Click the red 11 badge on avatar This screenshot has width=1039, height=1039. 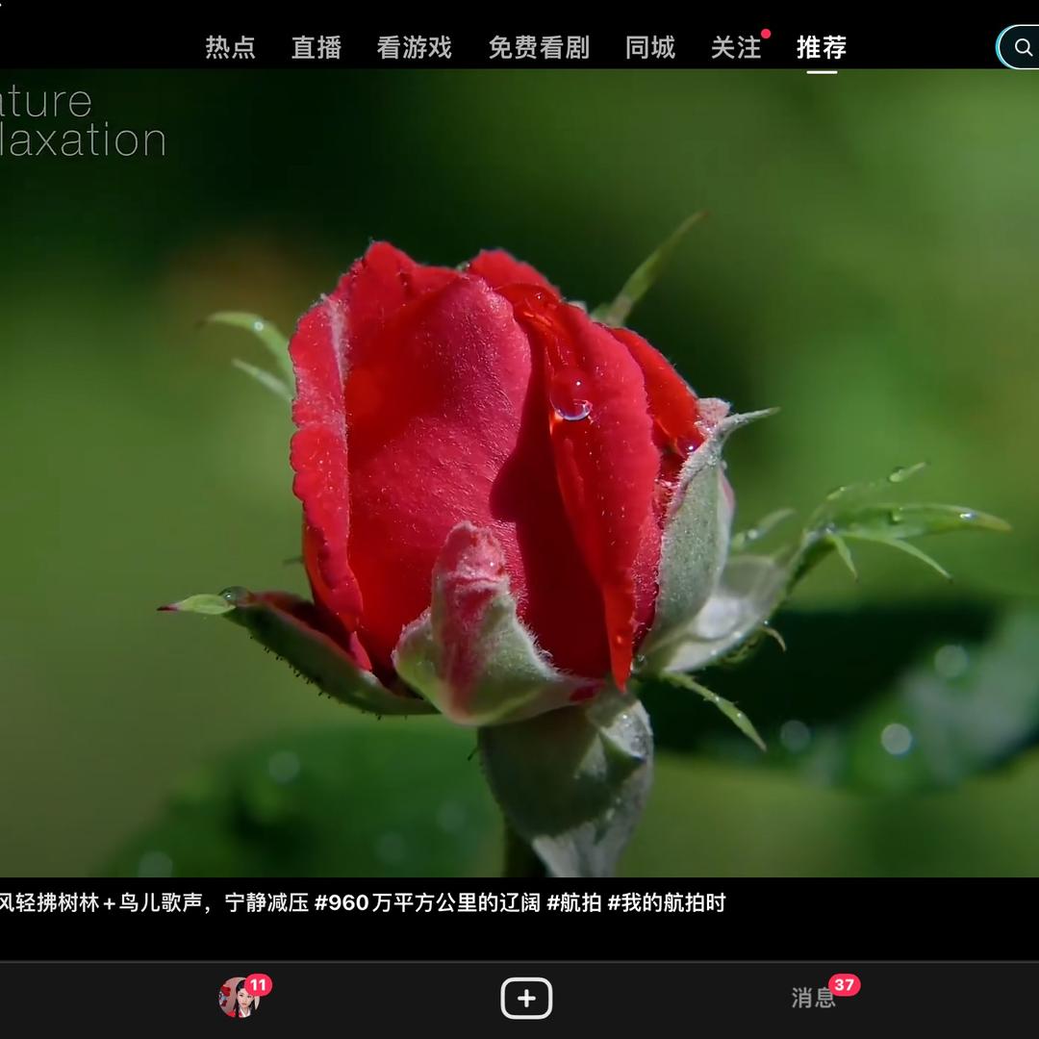pos(258,984)
